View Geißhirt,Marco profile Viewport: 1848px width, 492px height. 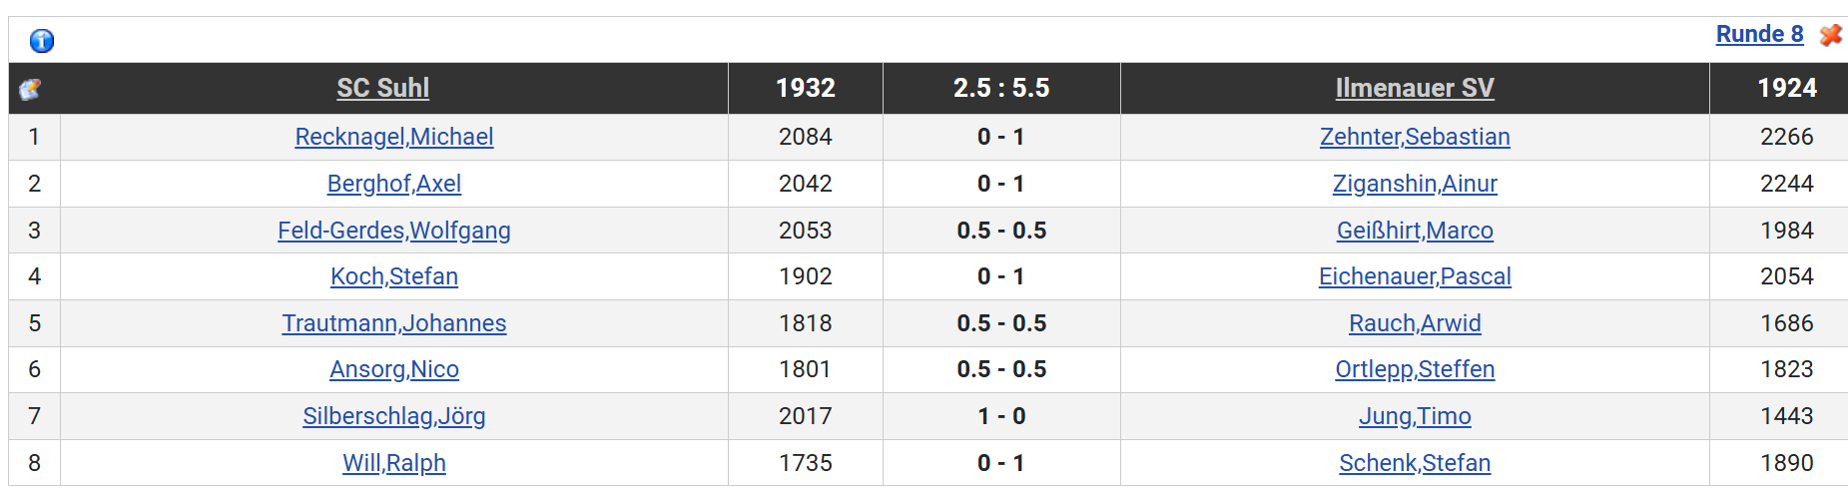point(1414,231)
